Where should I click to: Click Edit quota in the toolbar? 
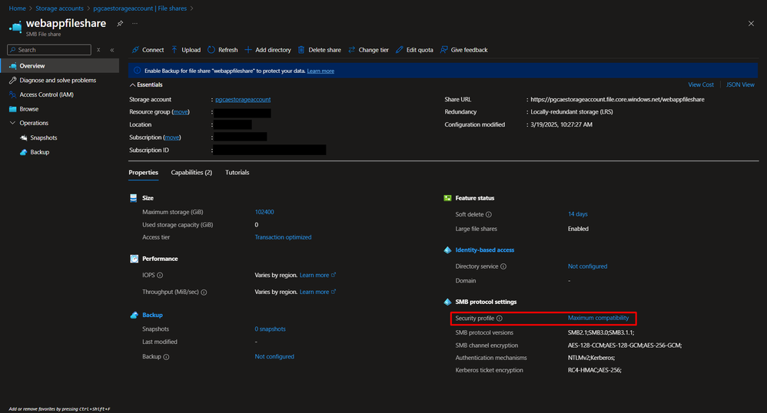click(414, 50)
